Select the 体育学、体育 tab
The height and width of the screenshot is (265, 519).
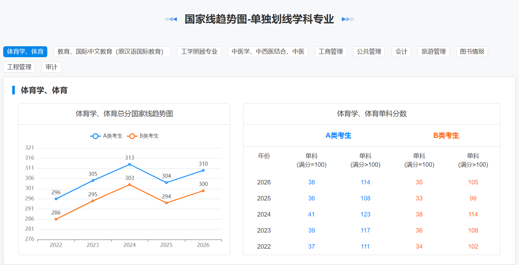pos(25,52)
